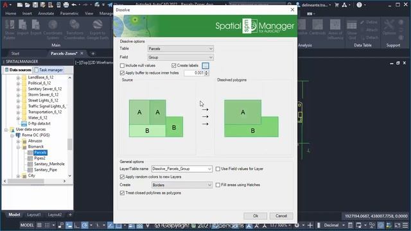Select Pipes2 table in tree
The width and height of the screenshot is (411, 231).
[40, 158]
